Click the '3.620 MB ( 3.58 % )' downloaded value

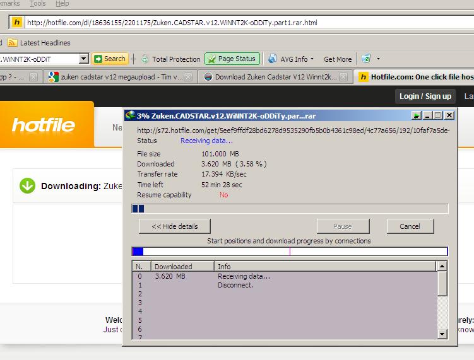tap(234, 164)
